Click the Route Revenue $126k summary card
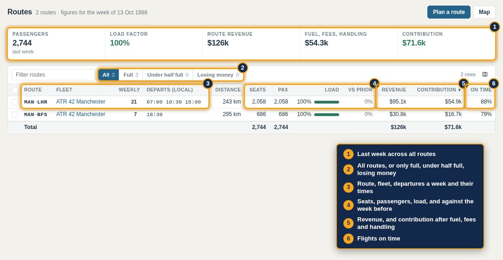This screenshot has height=260, width=503. (x=251, y=44)
